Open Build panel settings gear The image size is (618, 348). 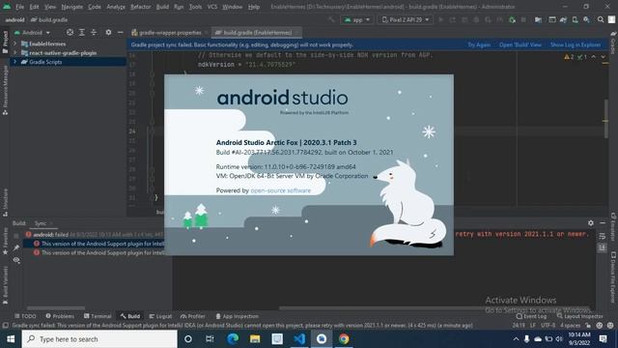pyautogui.click(x=590, y=223)
